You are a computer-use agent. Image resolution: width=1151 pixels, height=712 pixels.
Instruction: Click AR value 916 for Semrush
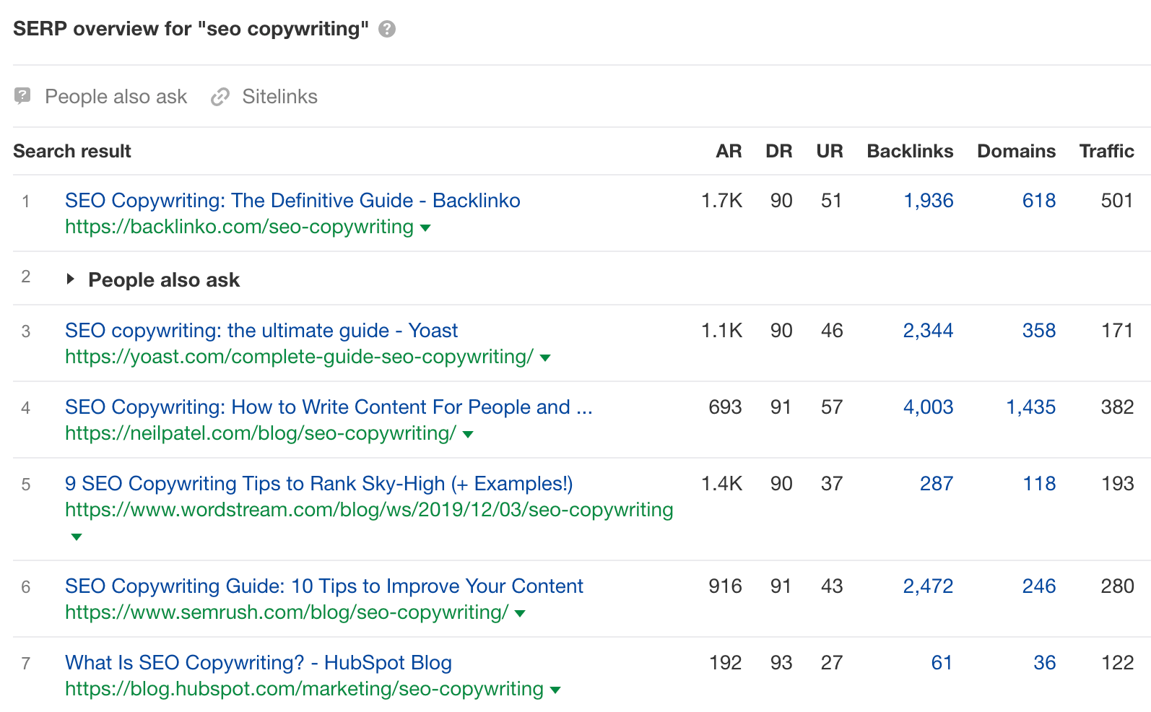coord(725,586)
